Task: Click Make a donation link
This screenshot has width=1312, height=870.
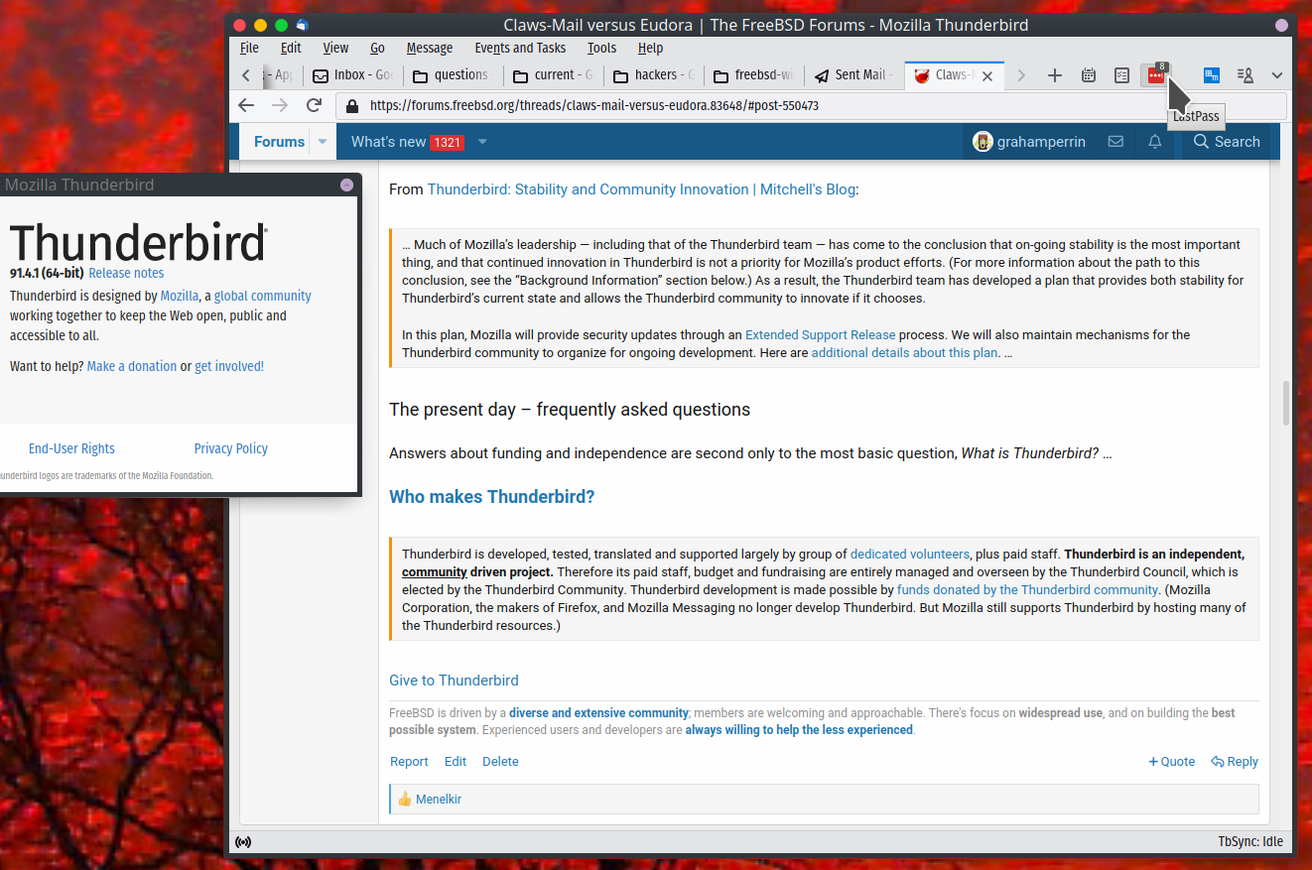Action: coord(132,366)
